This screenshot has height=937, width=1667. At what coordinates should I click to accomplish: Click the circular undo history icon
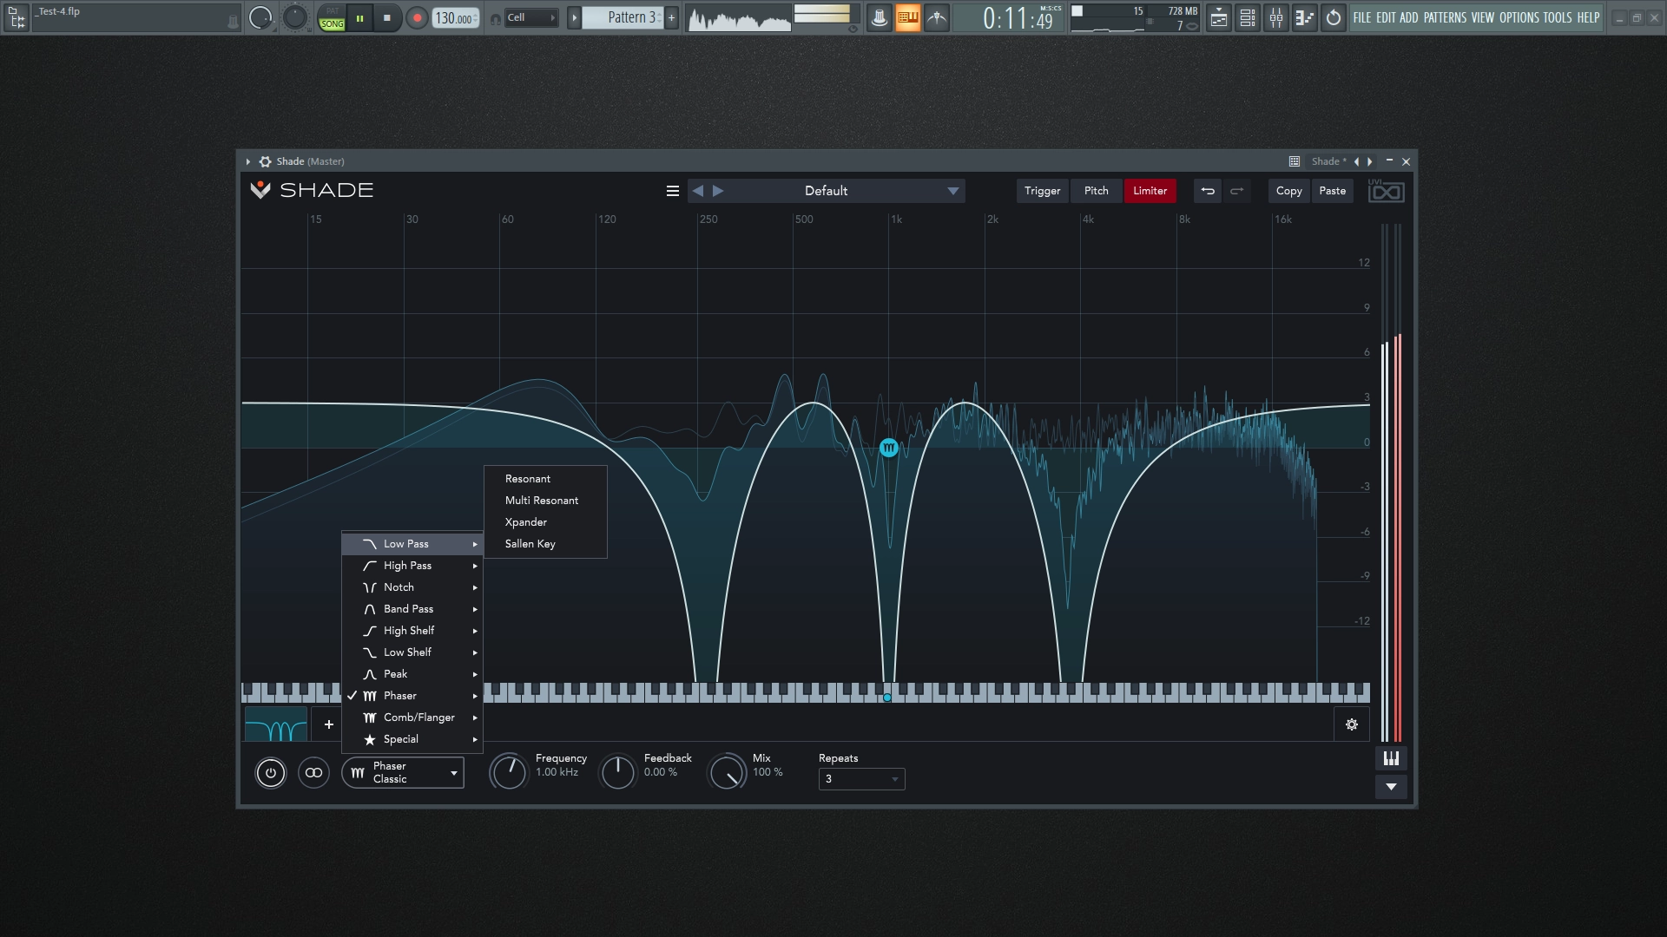[x=1334, y=17]
